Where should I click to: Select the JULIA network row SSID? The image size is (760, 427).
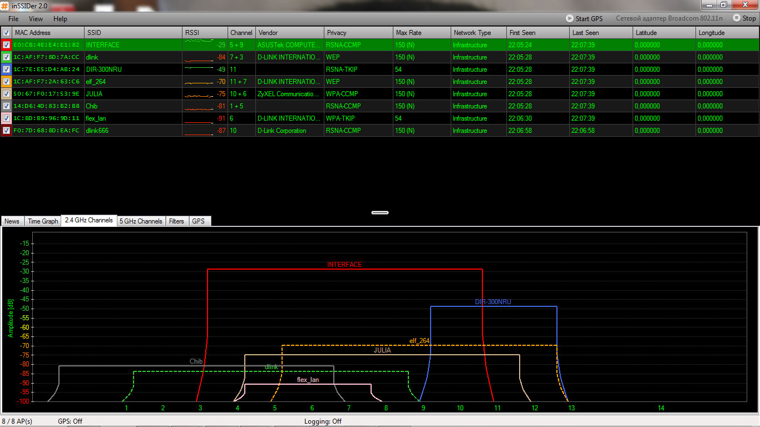coord(94,94)
